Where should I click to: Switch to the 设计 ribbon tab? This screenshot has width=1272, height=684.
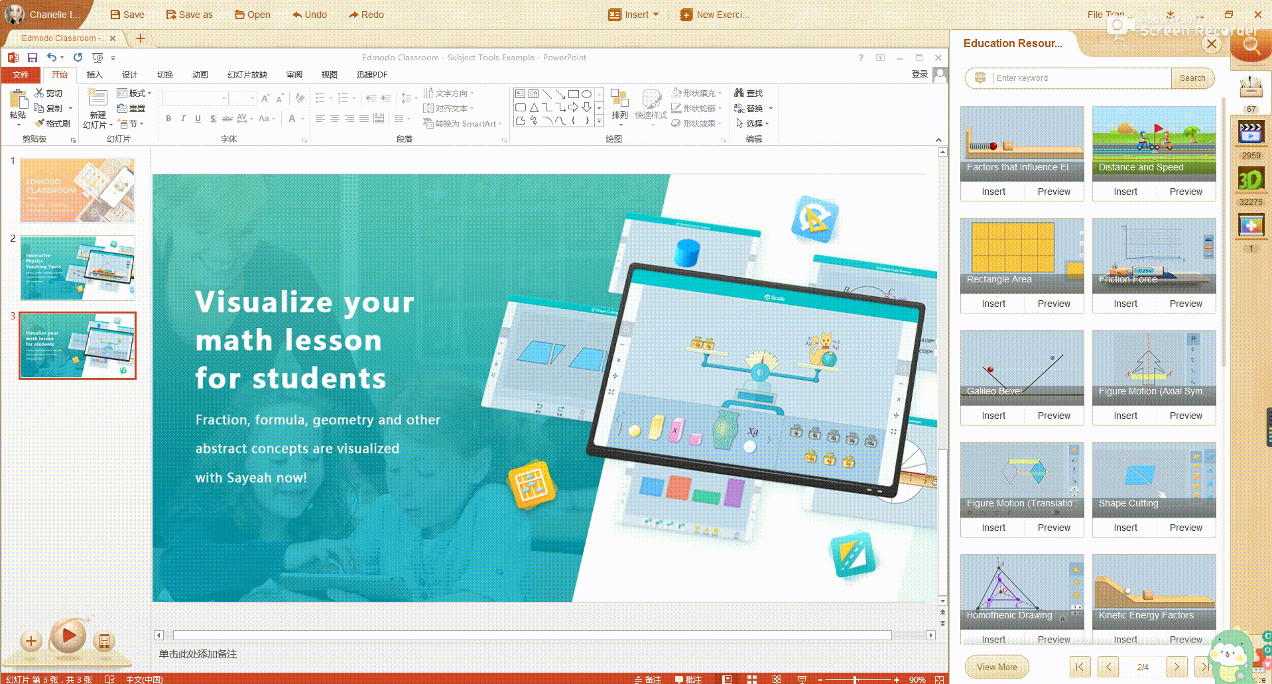130,75
